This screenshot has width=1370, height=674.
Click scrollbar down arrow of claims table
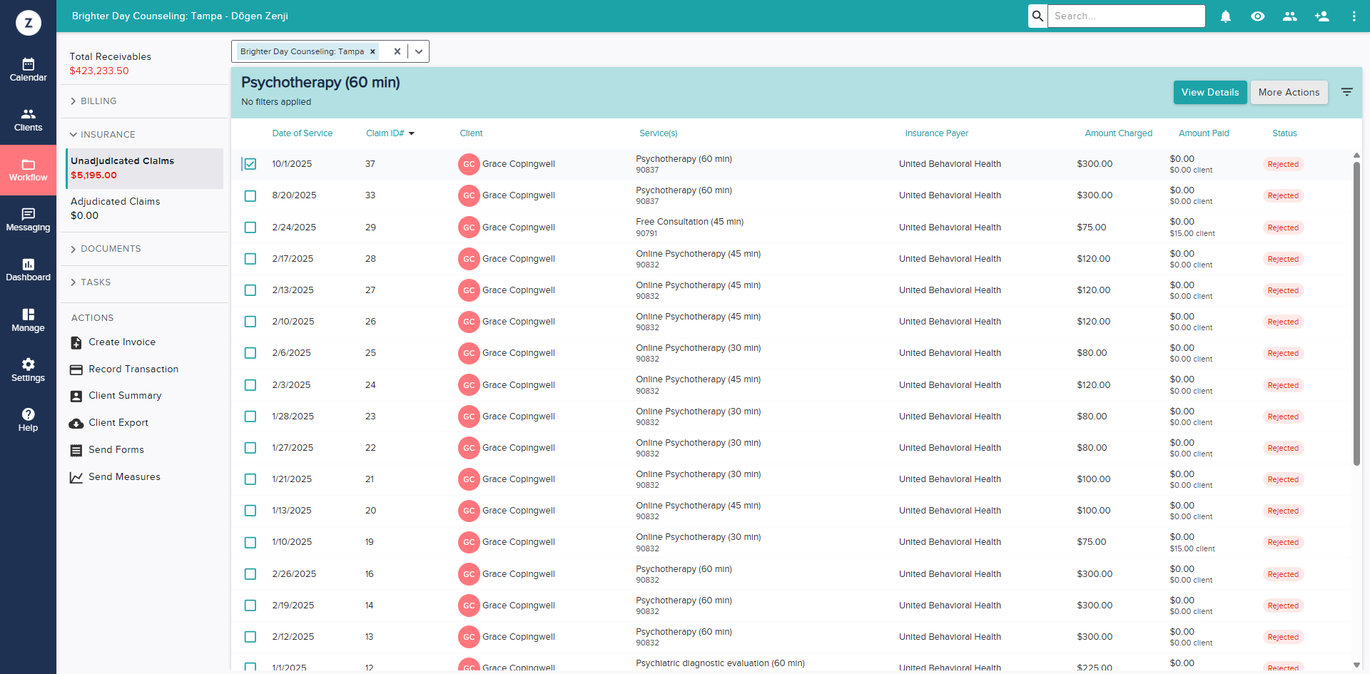coord(1356,664)
